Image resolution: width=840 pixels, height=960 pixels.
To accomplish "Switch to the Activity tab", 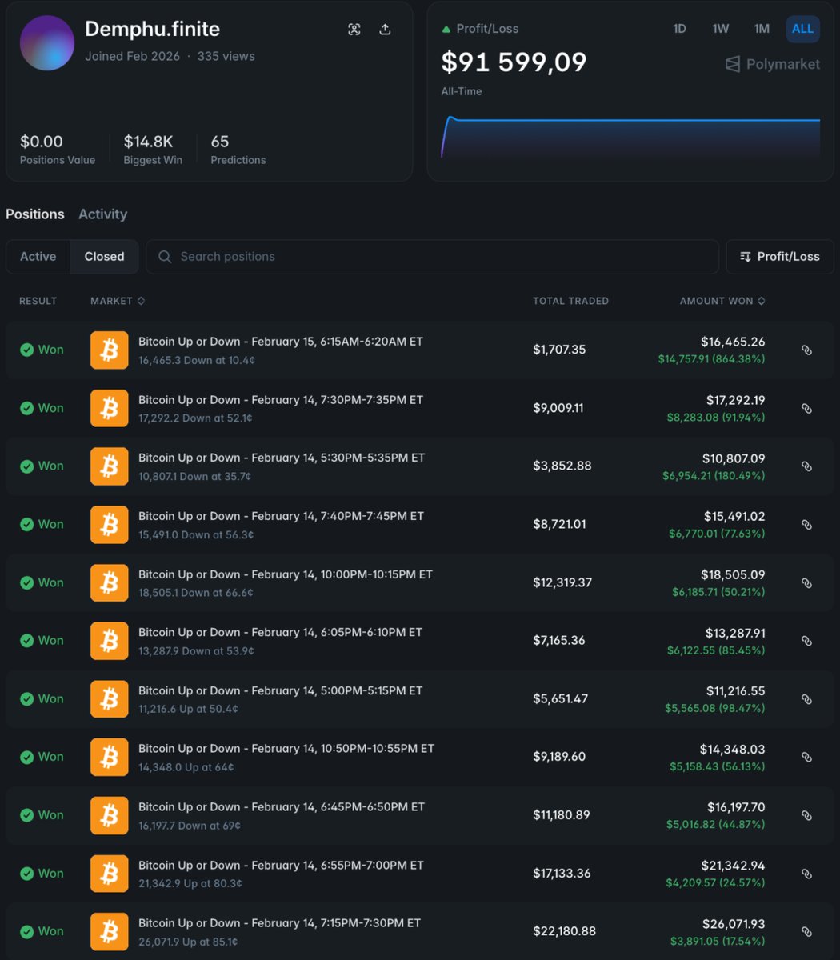I will [102, 214].
